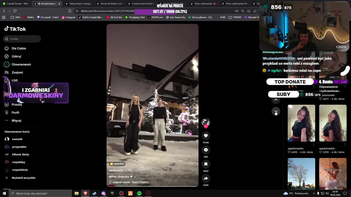Open the czapa0 - Twitch bookmark
Viewport: 351px width, 197px height.
pos(48,17)
